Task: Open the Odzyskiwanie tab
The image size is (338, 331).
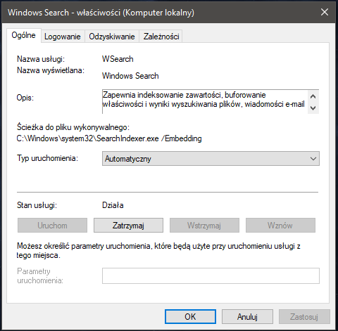Action: point(112,37)
